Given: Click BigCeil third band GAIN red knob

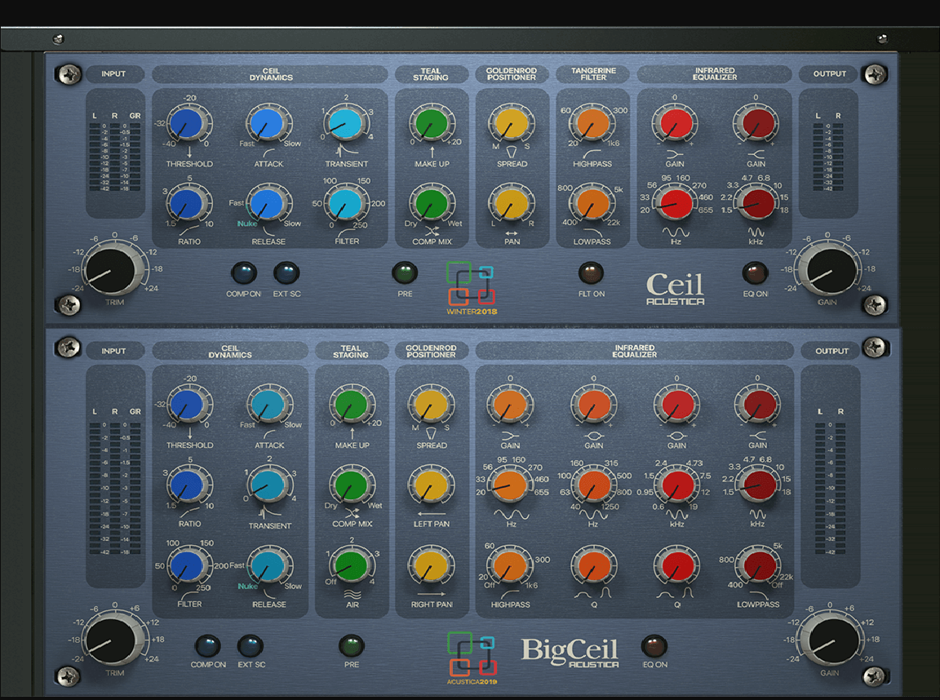Looking at the screenshot, I should click(676, 405).
